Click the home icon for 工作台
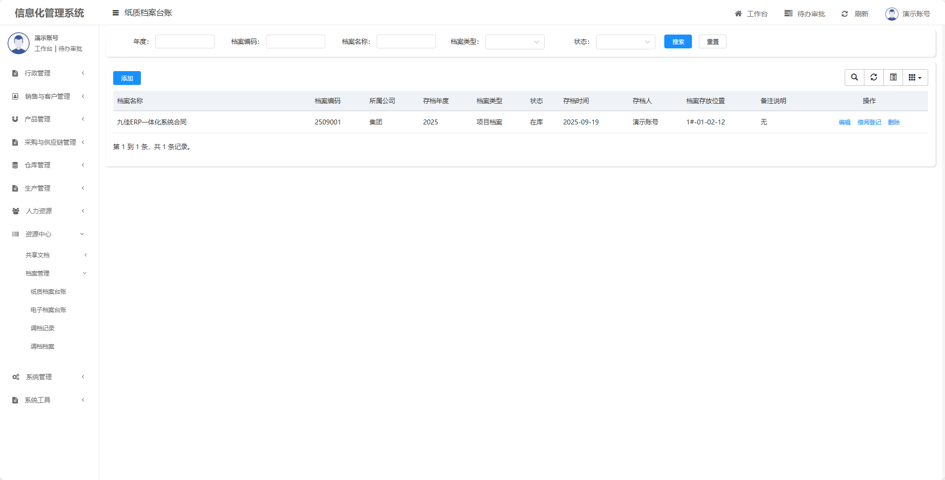The image size is (945, 480). click(738, 14)
